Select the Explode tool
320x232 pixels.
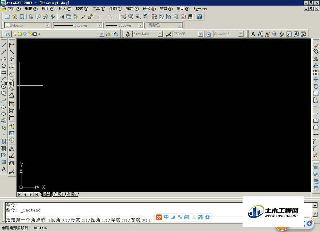point(316,155)
